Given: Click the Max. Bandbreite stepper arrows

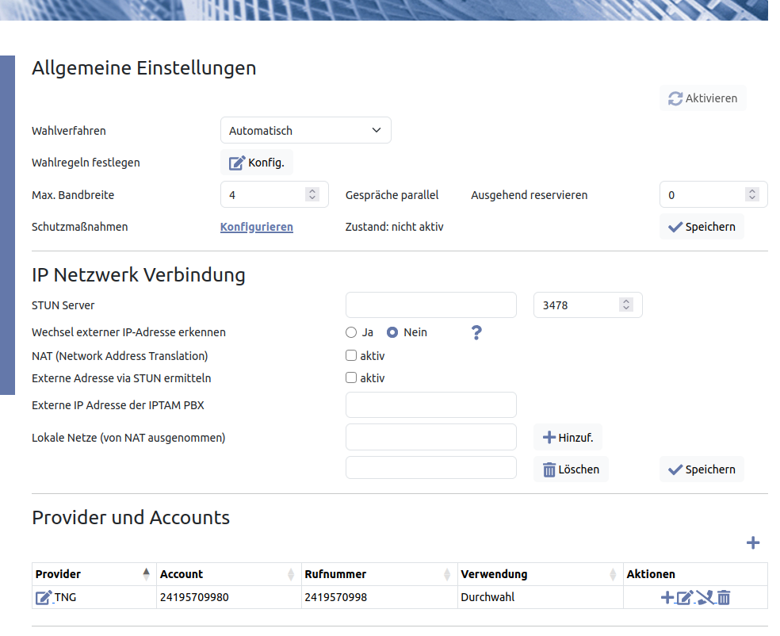Looking at the screenshot, I should pos(312,195).
